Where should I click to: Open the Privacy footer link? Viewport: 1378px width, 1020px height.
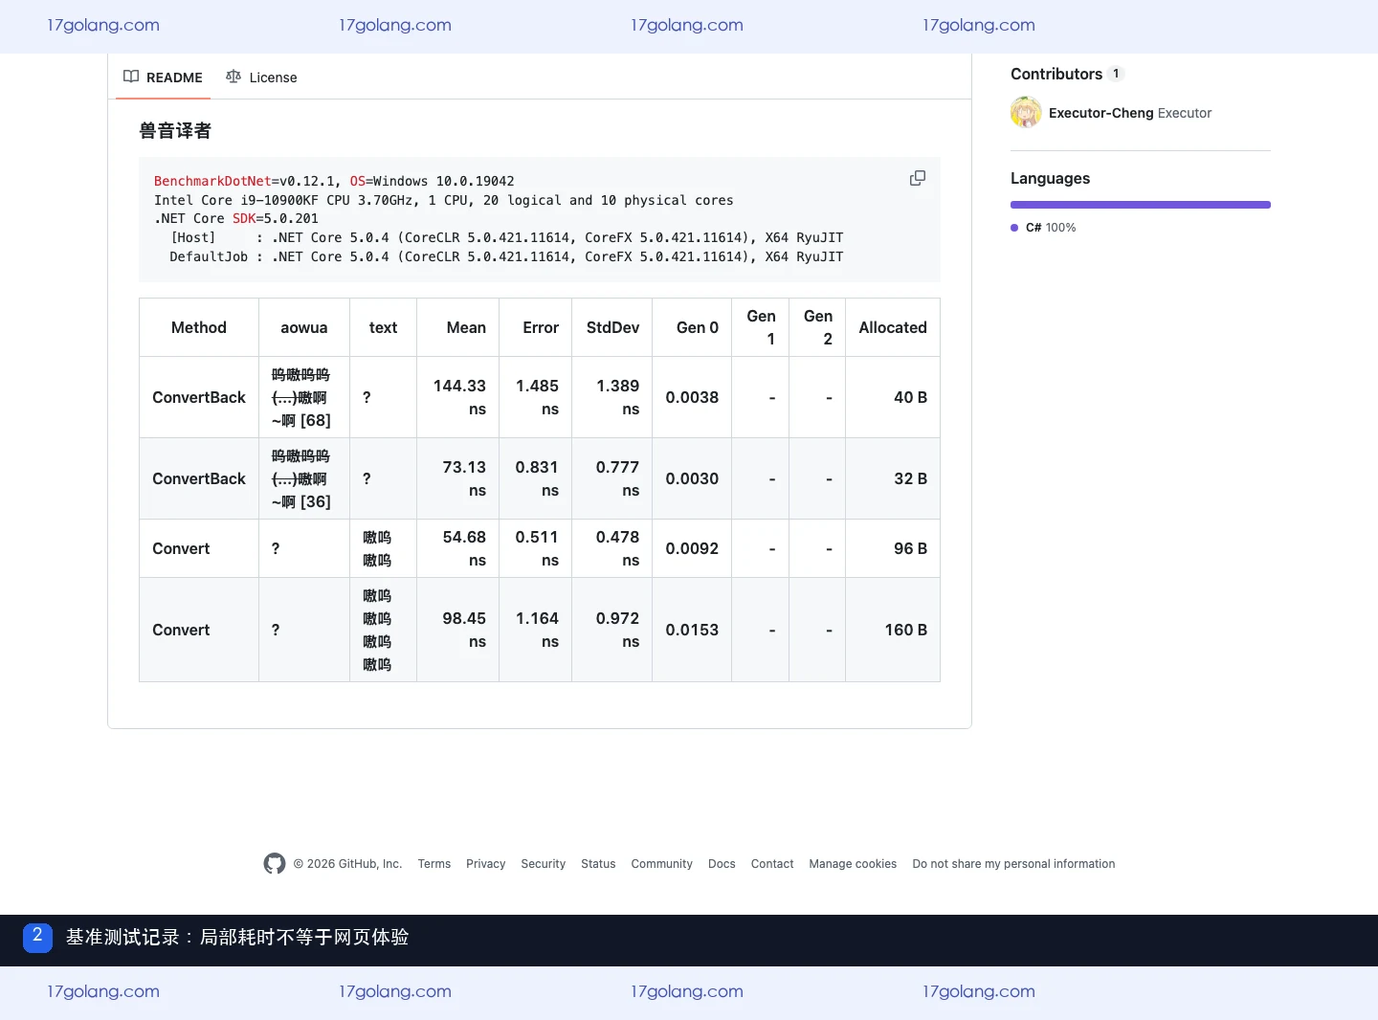click(x=486, y=864)
